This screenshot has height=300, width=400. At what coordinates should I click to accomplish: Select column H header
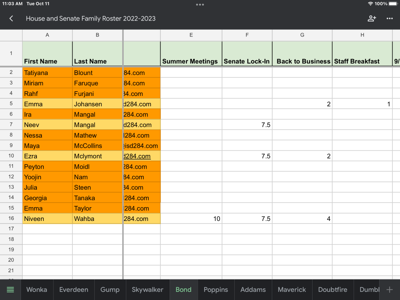pyautogui.click(x=362, y=35)
